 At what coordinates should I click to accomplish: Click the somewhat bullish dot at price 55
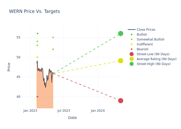(x=53, y=37)
